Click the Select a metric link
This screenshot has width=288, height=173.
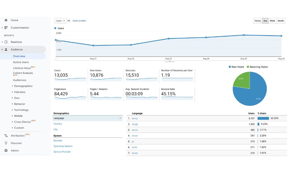(x=79, y=21)
